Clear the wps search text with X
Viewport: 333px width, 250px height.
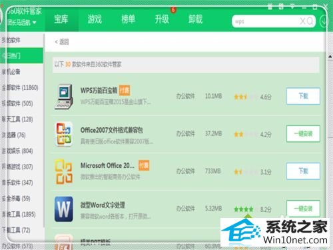302,21
